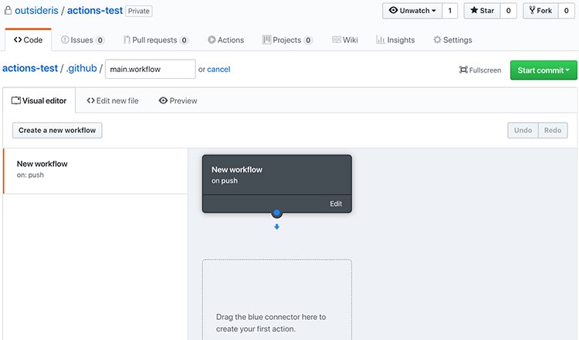Click the forks count 0
This screenshot has height=340, width=579.
click(566, 11)
